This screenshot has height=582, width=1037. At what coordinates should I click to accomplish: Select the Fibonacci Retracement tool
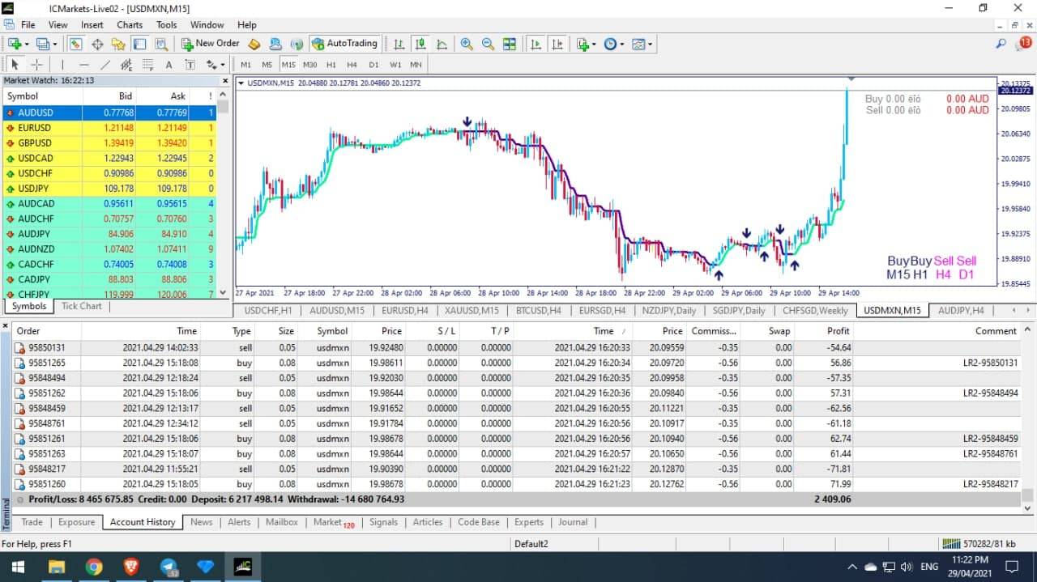click(147, 65)
